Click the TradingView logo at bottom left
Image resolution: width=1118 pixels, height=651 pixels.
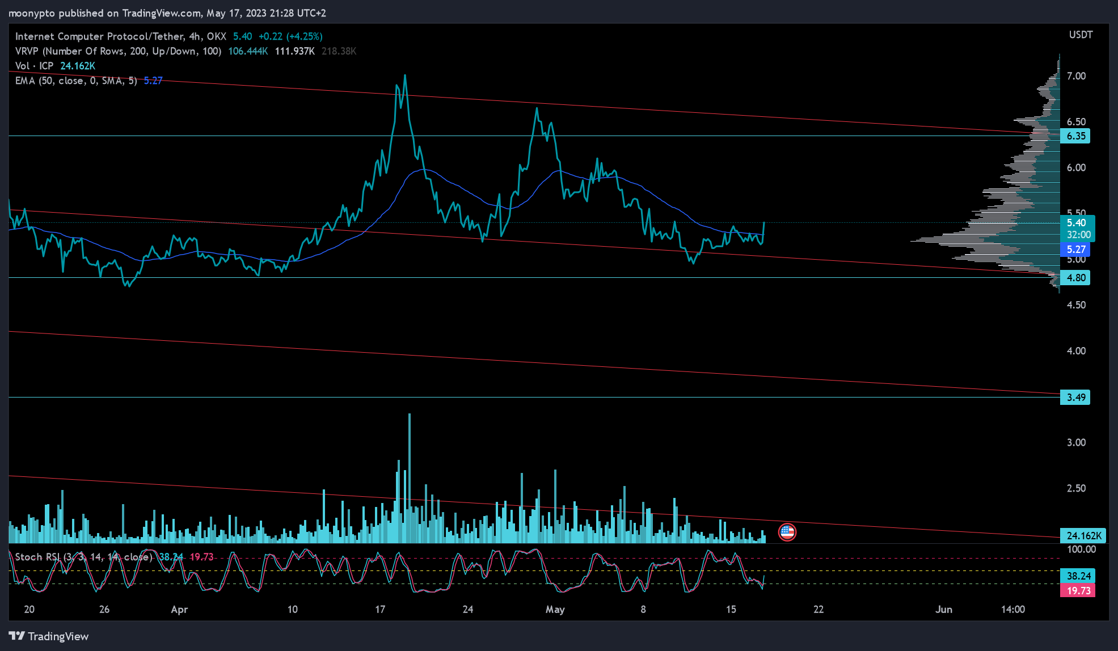(49, 636)
